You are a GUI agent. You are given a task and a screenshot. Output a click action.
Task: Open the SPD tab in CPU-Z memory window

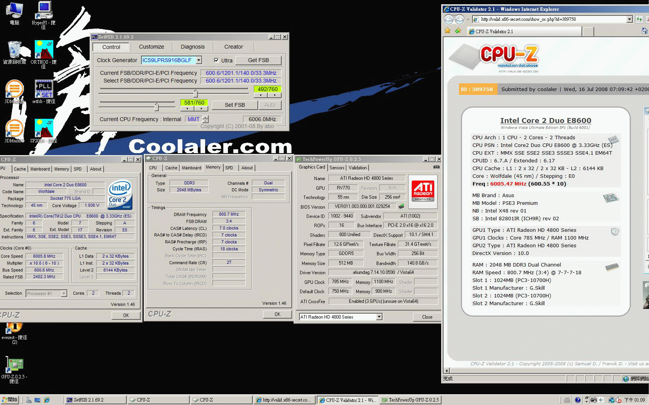[229, 168]
